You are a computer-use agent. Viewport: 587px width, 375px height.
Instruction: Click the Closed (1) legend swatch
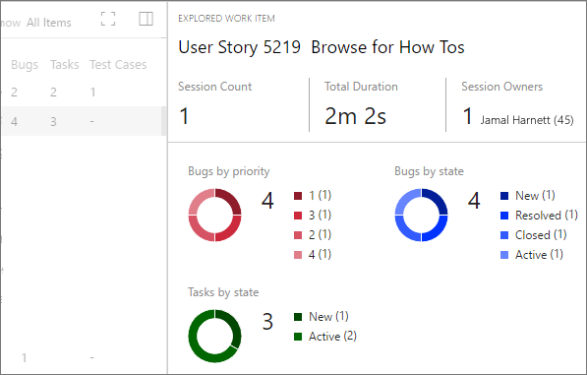point(504,235)
